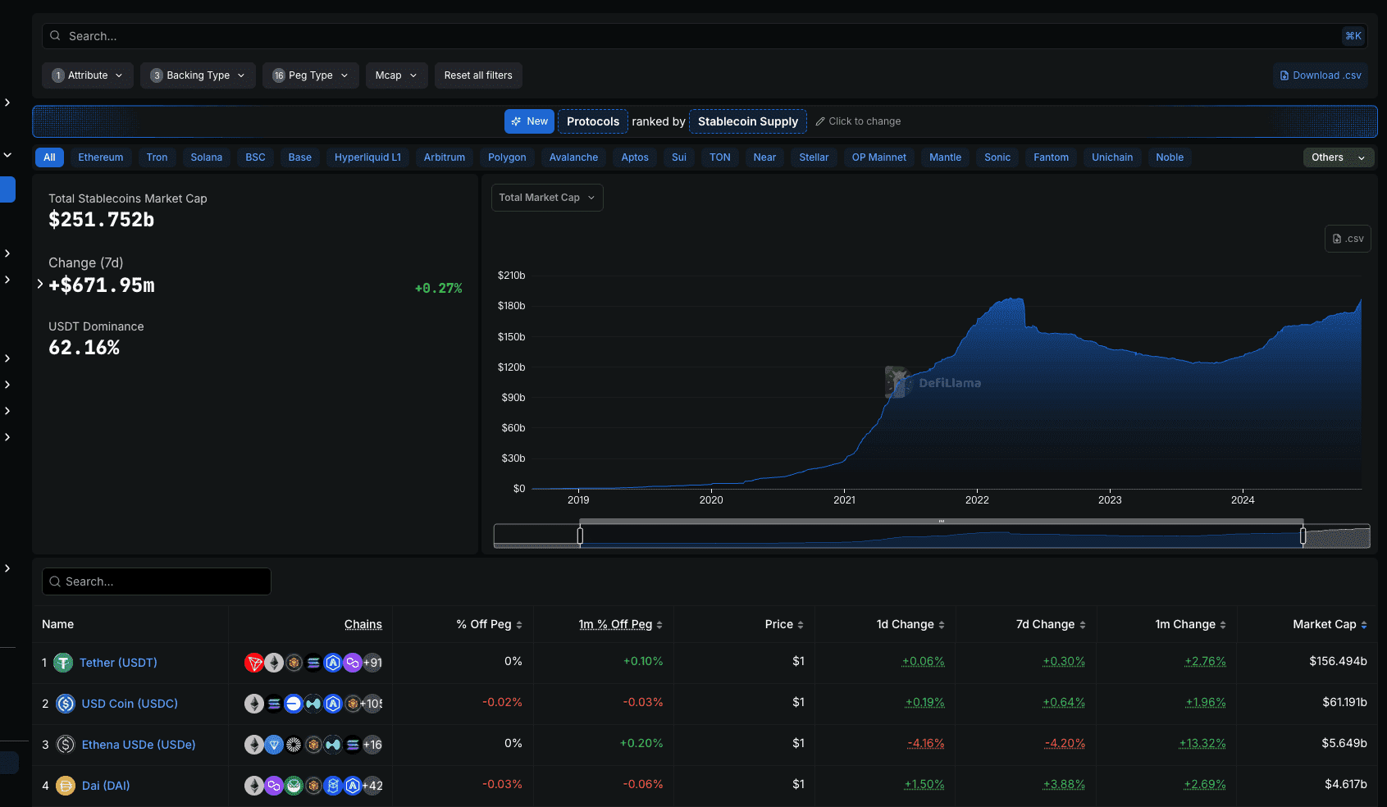
Task: Open the Others chains dropdown
Action: tap(1339, 157)
